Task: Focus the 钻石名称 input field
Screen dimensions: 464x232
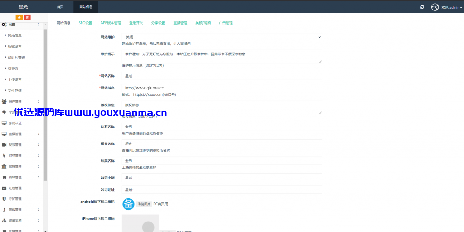Action: click(222, 127)
